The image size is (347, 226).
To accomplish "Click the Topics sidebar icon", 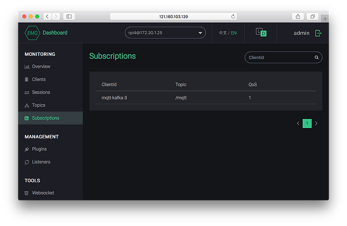I will click(27, 105).
